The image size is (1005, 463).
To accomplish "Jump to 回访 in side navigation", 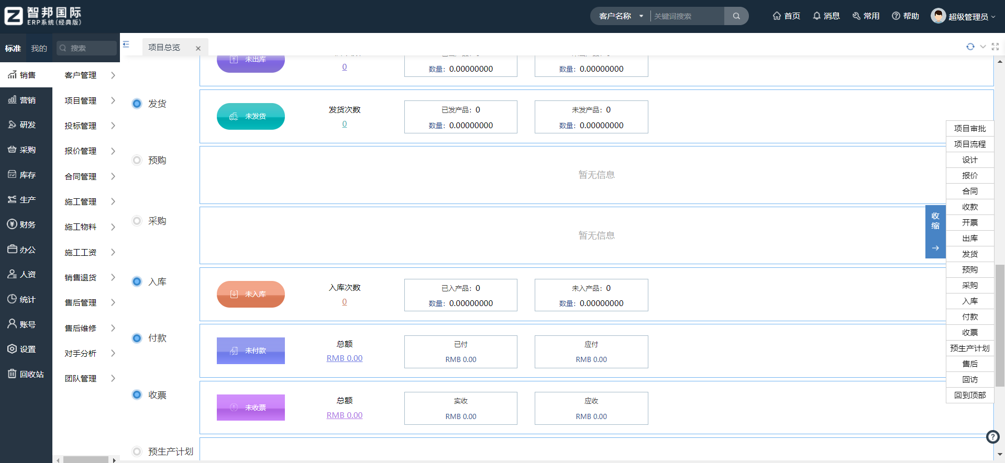I will [x=970, y=379].
